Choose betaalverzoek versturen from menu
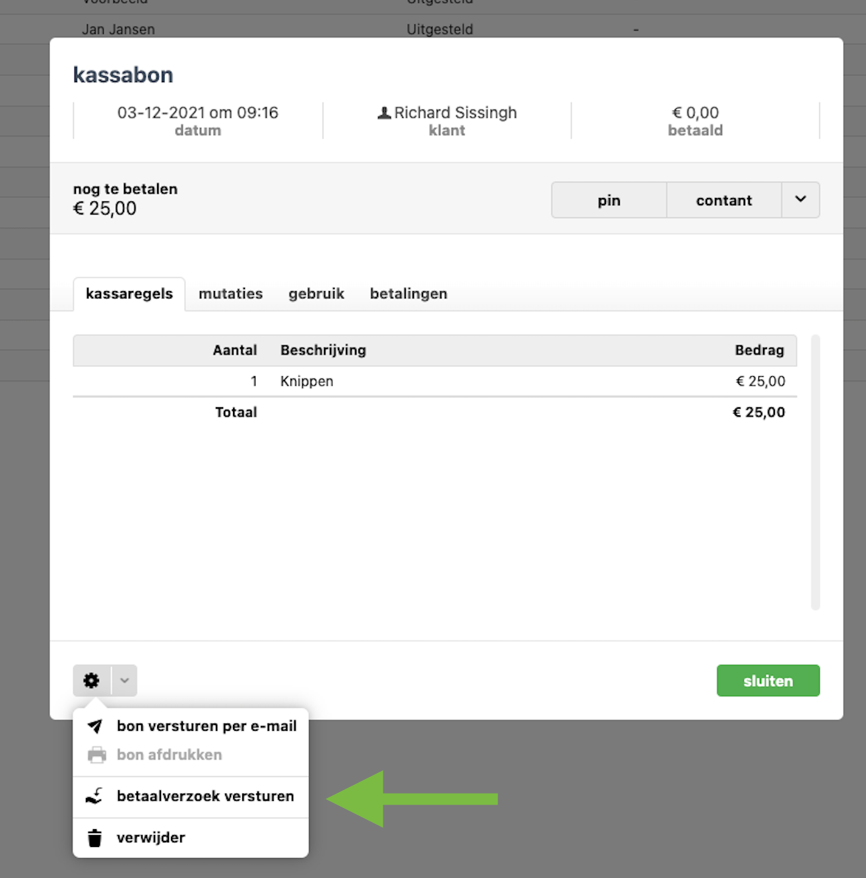The width and height of the screenshot is (866, 878). tap(205, 796)
